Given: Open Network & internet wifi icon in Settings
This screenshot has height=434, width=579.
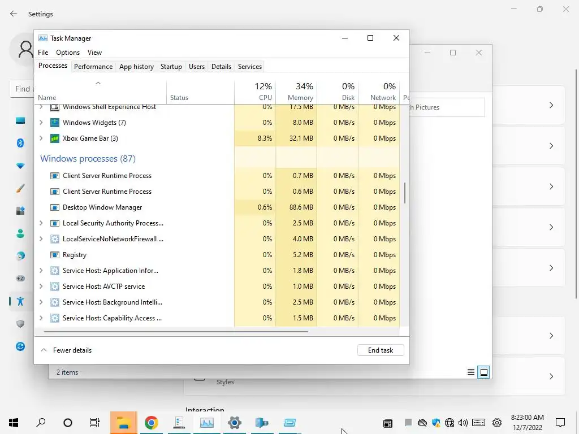Looking at the screenshot, I should point(20,166).
